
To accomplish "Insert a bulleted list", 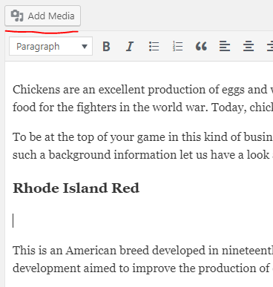I will pyautogui.click(x=154, y=46).
